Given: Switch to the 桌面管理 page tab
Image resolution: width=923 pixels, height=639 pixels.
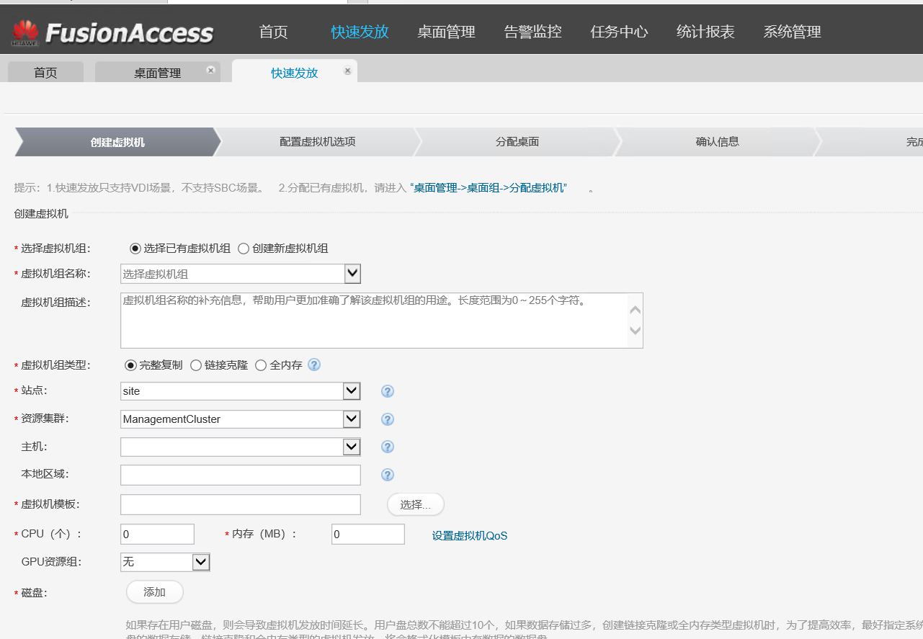Looking at the screenshot, I should (157, 73).
